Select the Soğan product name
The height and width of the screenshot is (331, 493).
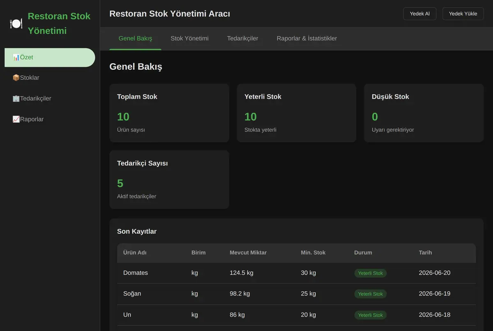(132, 294)
